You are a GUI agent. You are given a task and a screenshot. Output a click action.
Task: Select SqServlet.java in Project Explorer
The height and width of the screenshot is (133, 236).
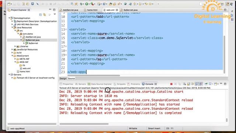click(32, 40)
